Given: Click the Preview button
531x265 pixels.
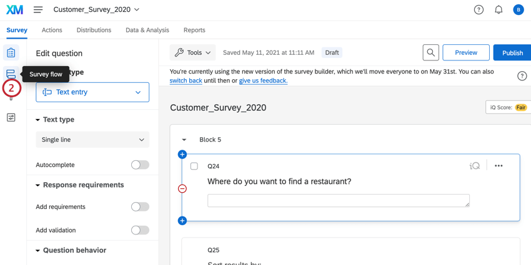Looking at the screenshot, I should [465, 53].
